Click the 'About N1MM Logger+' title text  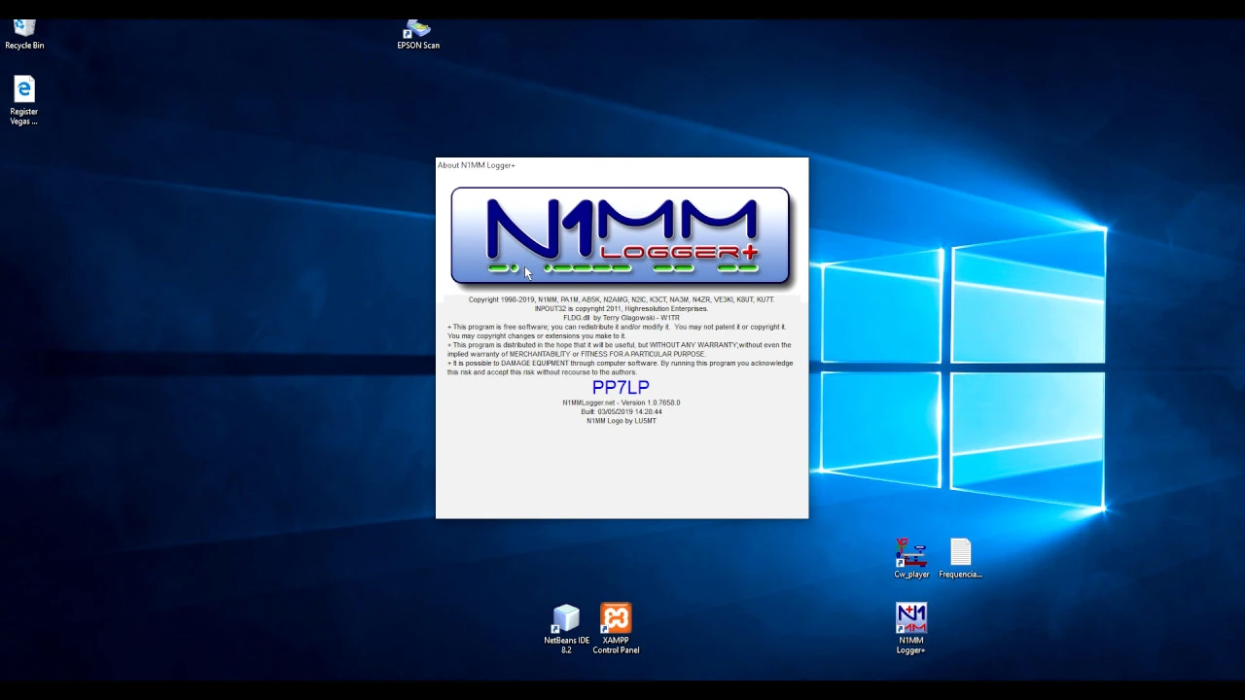(x=477, y=165)
